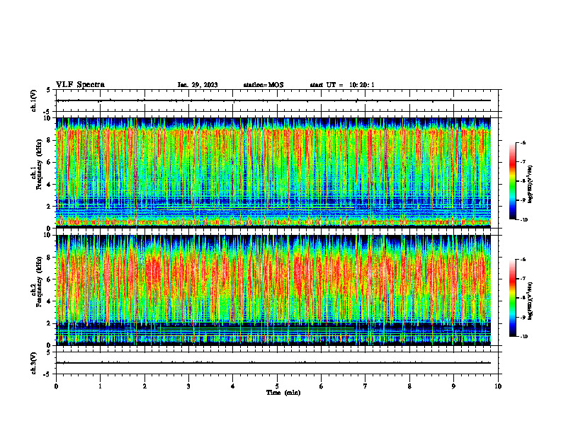This screenshot has height=433, width=561.
Task: Click the "-6" label on ch.1 color bar
Action: [523, 142]
